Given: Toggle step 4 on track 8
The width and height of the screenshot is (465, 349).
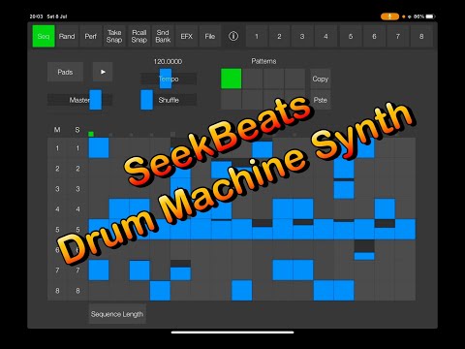Looking at the screenshot, I should tap(160, 291).
